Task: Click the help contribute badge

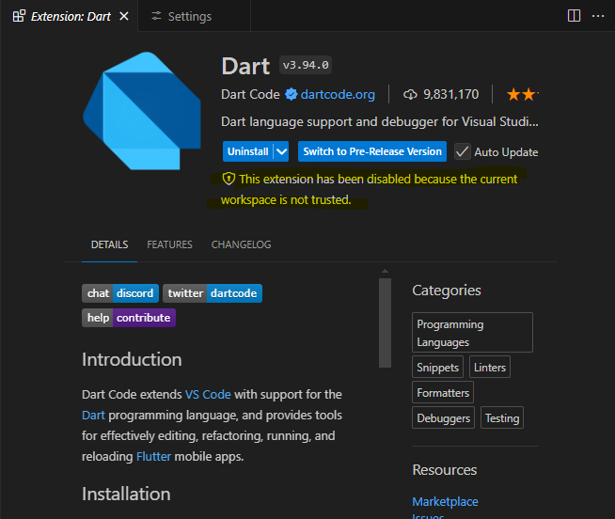Action: click(129, 318)
